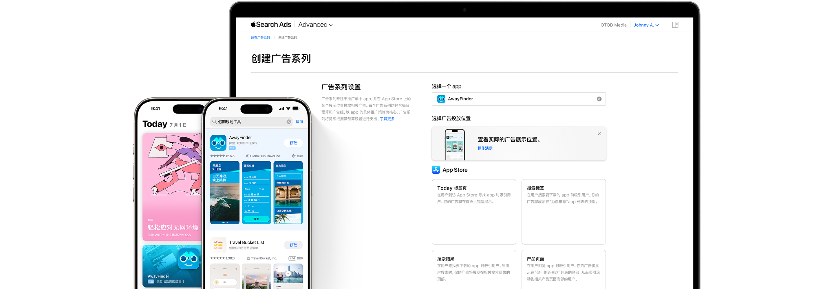Tap the magnifier icon in phone search

[x=214, y=122]
